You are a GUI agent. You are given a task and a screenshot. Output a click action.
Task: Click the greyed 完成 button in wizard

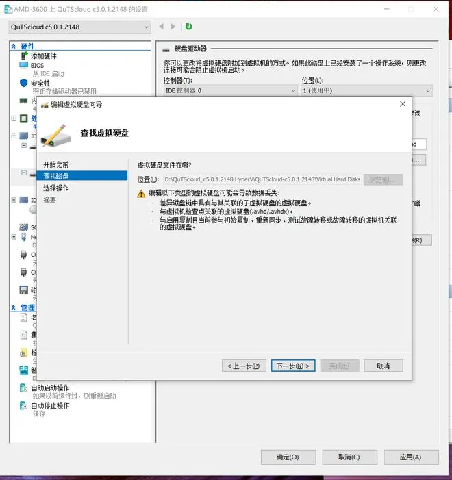(340, 366)
